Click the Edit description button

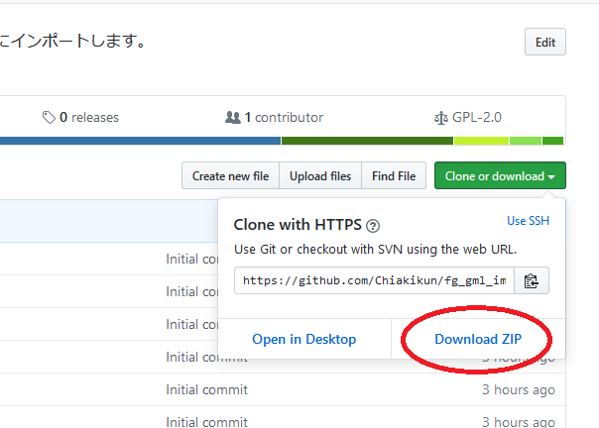[545, 42]
